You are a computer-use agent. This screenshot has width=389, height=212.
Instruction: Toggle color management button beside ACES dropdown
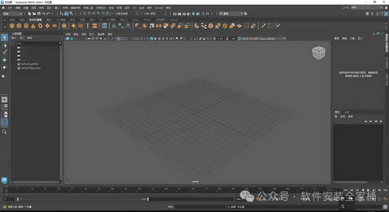238,38
